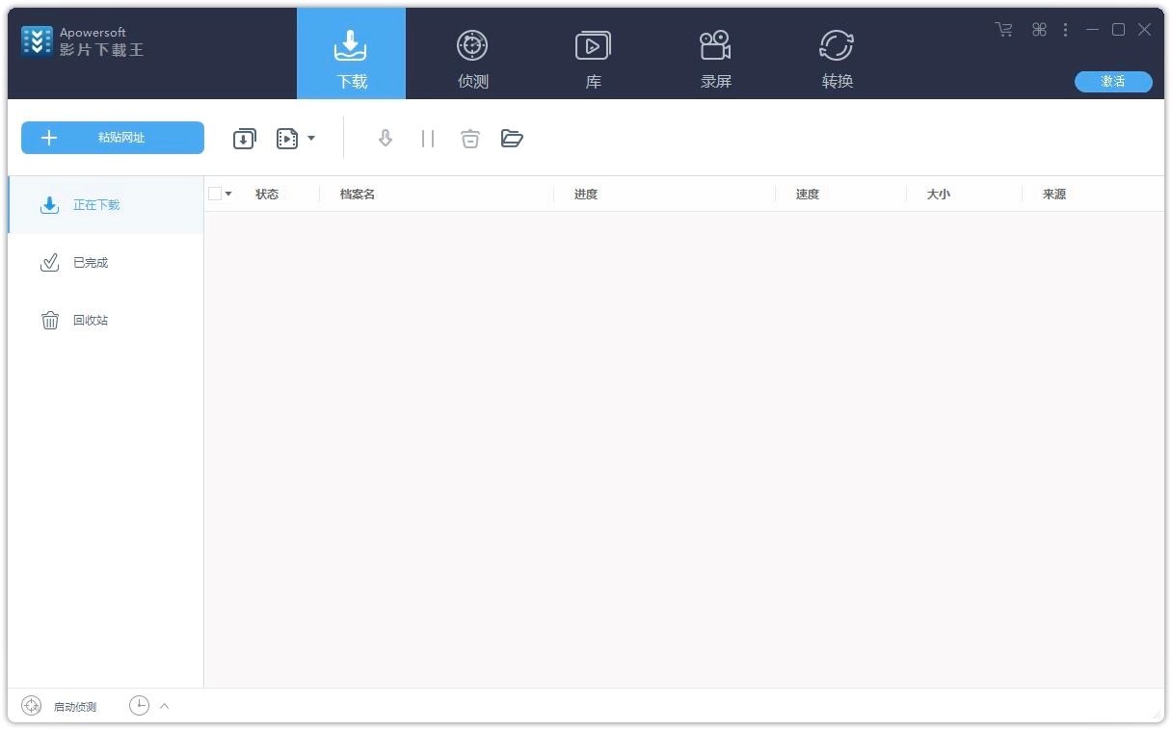Click the 粘贴网址 paste URL button
Viewport: 1172px width, 730px height.
point(112,138)
